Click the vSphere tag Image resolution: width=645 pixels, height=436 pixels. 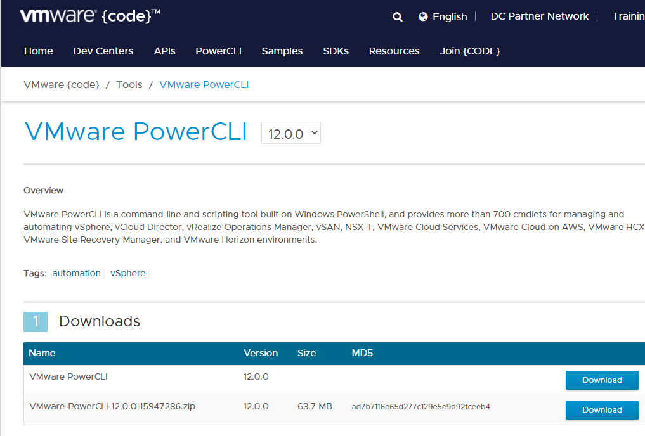[x=128, y=273]
